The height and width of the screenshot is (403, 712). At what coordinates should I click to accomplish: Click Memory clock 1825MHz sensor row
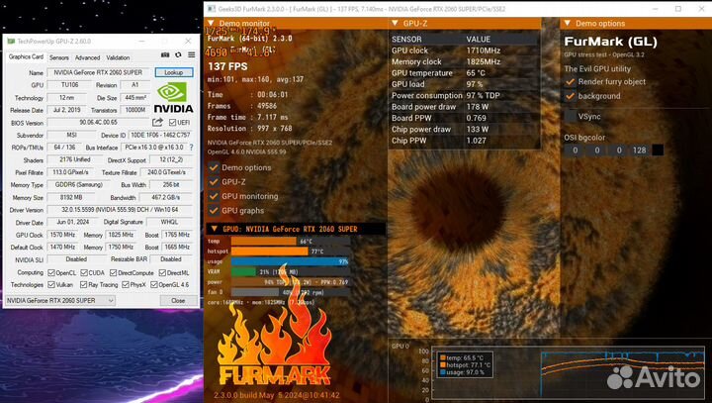pos(465,61)
